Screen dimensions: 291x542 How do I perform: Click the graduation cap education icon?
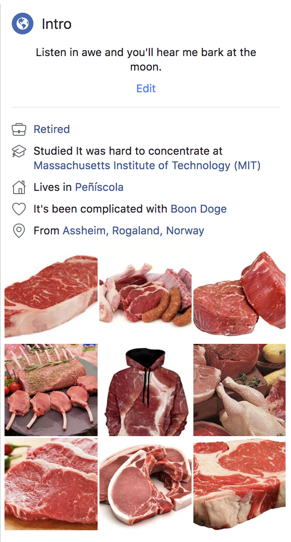coord(19,152)
